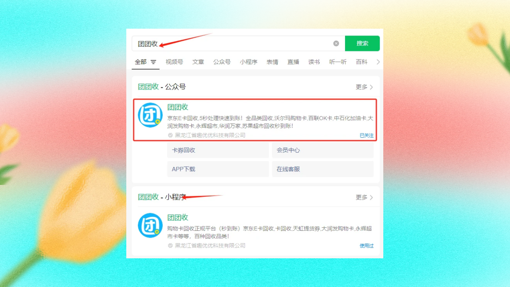Viewport: 510px width, 287px height.
Task: Click the verified badge in the 小程序 result
Action: tap(170, 246)
